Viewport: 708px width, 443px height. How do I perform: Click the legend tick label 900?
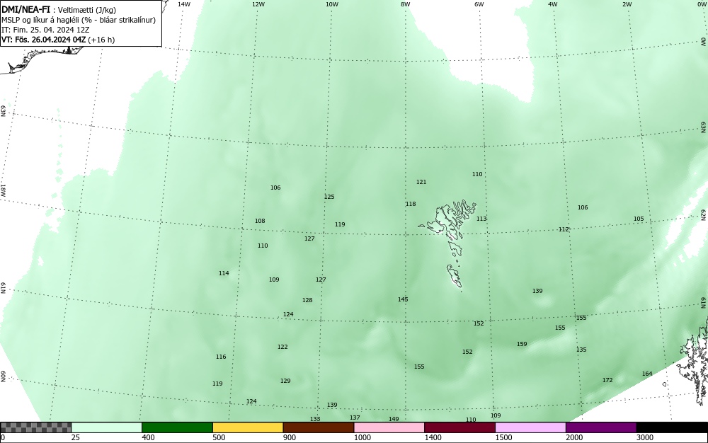click(290, 437)
